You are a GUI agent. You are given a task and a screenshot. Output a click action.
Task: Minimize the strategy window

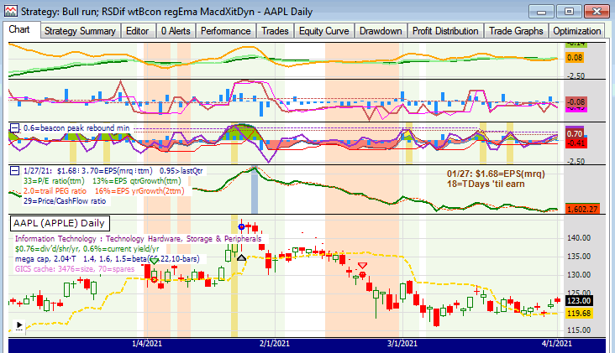click(541, 12)
